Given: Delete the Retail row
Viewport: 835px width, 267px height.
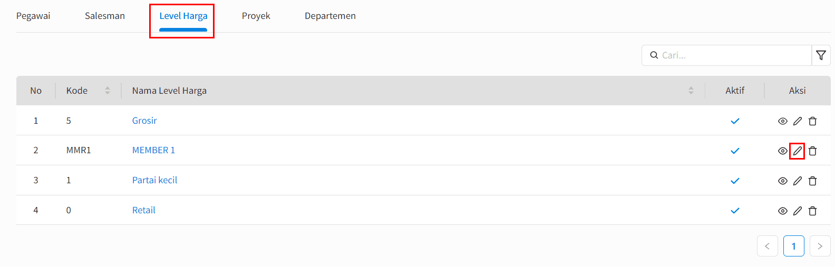Looking at the screenshot, I should pos(812,211).
